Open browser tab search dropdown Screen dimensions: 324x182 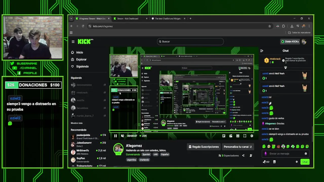coord(71,18)
